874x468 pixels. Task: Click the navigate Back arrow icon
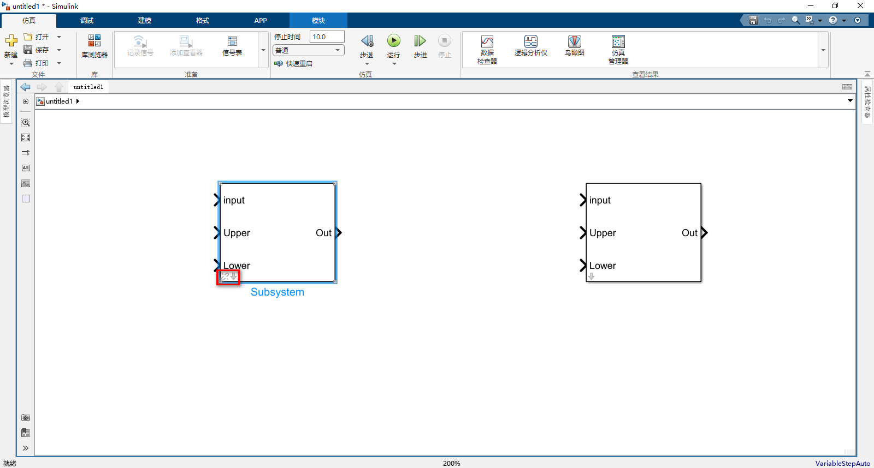(26, 87)
